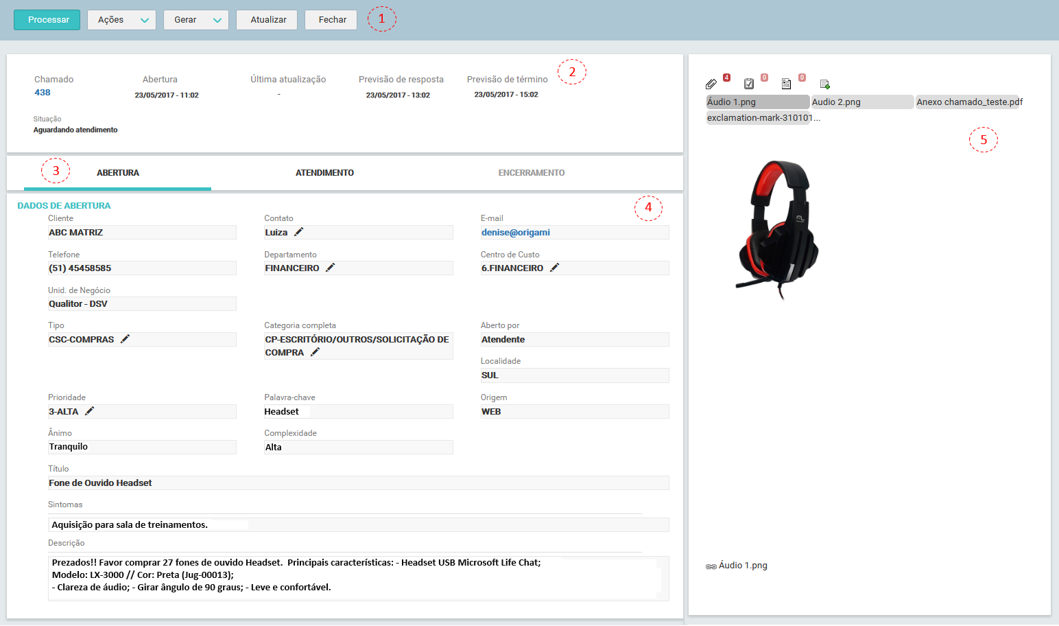Click the Origem value WEB
This screenshot has width=1059, height=626.
tap(575, 412)
